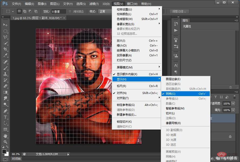
Task: Open the 填充 fill 100% dropdown arrow
Action: 233,110
